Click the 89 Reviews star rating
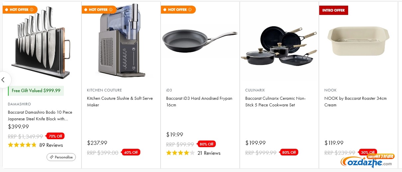Viewport: 402px width, 172px height. pyautogui.click(x=22, y=145)
